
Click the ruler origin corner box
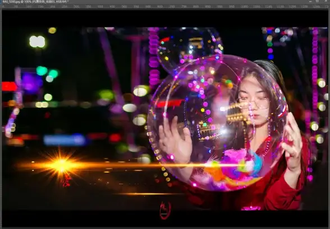point(2,7)
